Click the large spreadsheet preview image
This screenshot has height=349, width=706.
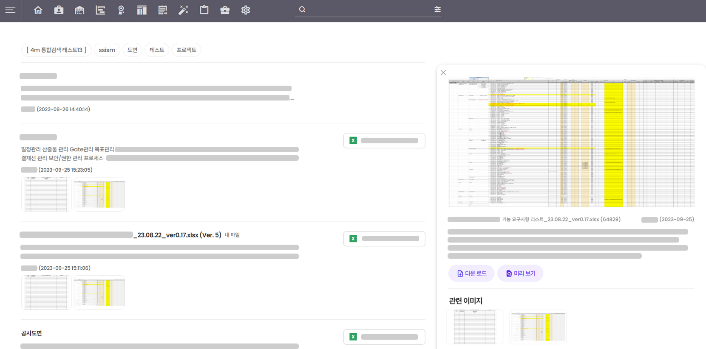coord(571,142)
